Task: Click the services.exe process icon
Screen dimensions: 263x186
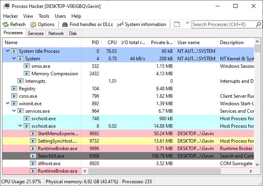Action: (21, 111)
